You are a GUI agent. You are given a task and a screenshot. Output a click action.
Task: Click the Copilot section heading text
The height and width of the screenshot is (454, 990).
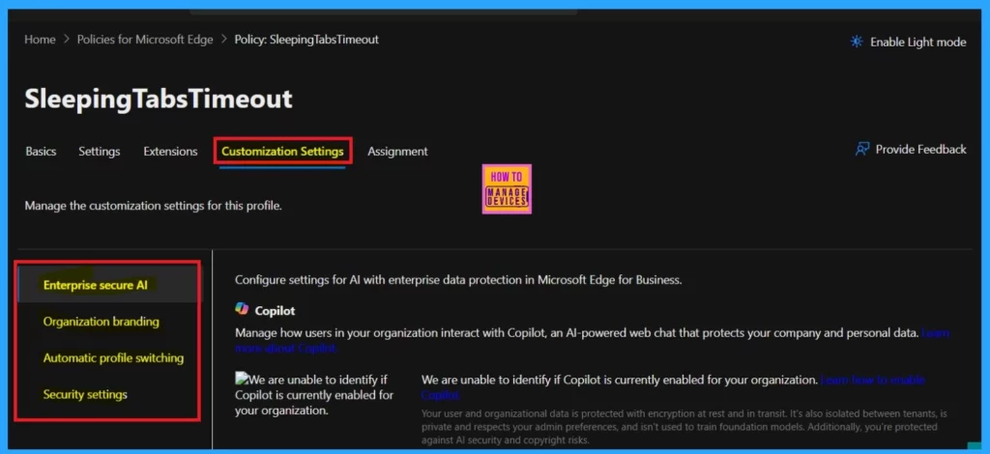point(275,311)
